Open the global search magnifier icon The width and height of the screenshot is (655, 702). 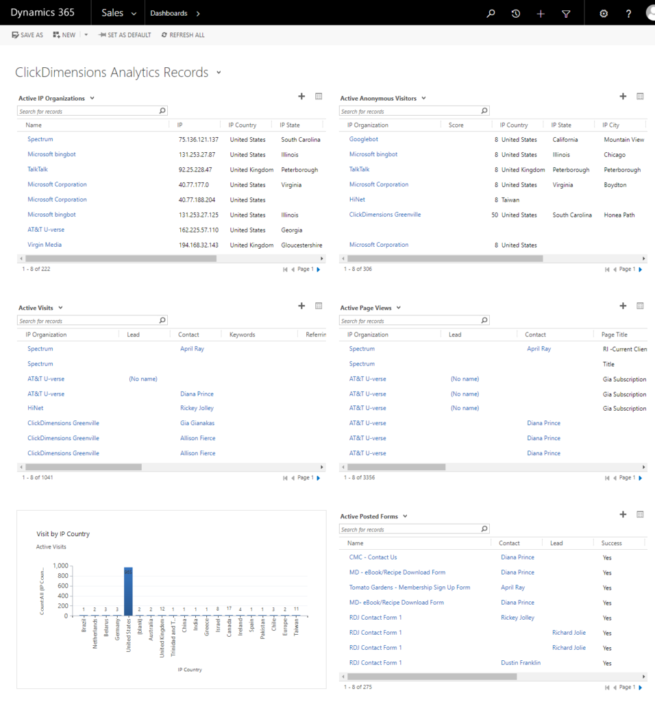tap(491, 14)
